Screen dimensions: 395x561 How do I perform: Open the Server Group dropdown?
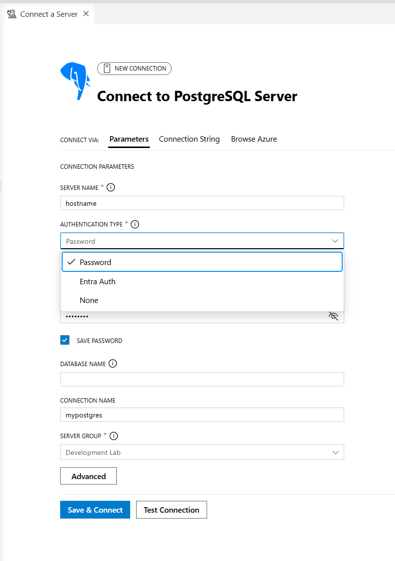(202, 452)
